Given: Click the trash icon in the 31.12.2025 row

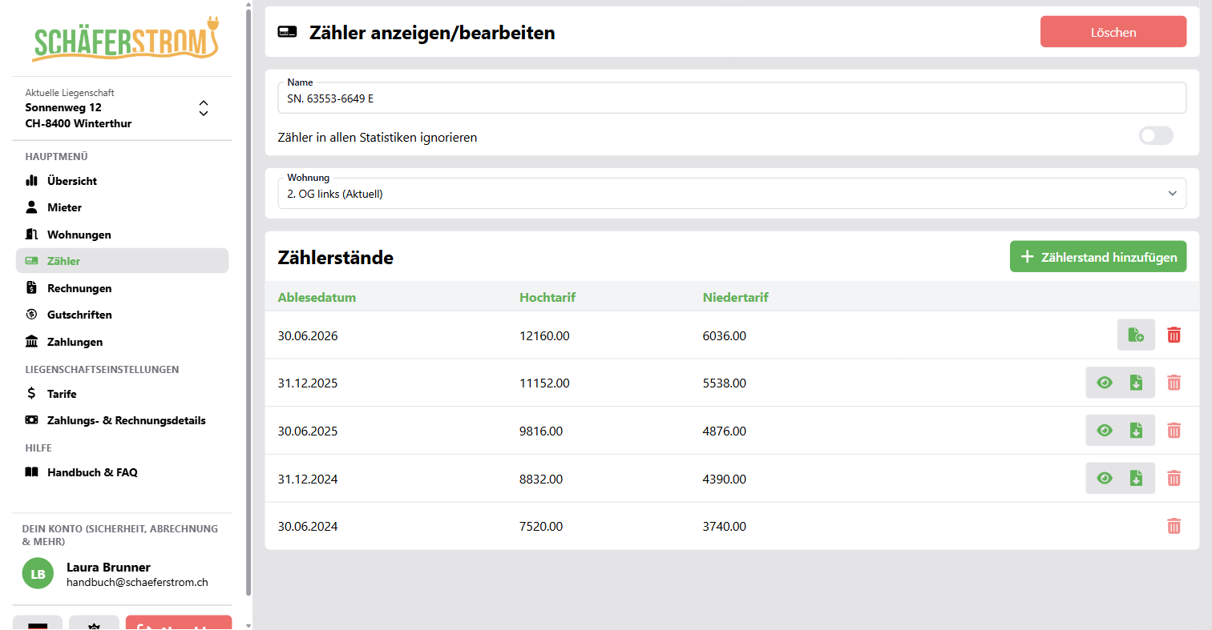Looking at the screenshot, I should (x=1174, y=383).
